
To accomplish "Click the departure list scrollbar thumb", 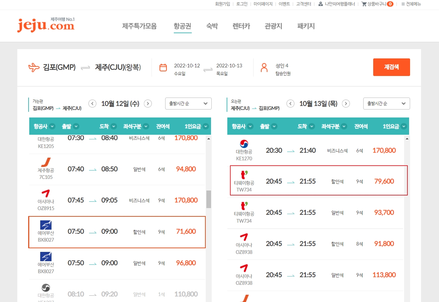I will click(209, 199).
